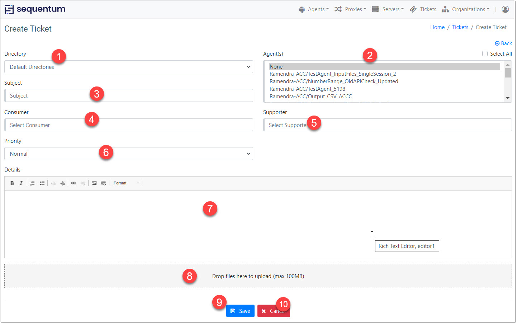The height and width of the screenshot is (324, 517).
Task: Select Ramendra-ACC/TestAgent_5198 in agent list
Action: (307, 89)
